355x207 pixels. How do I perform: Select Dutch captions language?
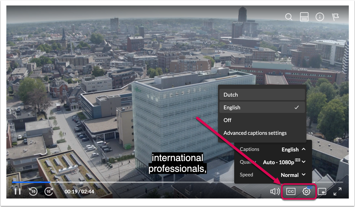pos(262,95)
